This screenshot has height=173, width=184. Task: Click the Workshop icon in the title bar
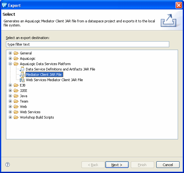click(x=4, y=5)
